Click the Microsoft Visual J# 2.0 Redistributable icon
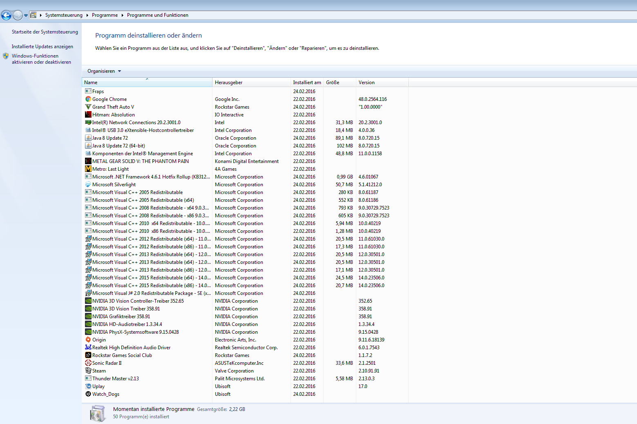The width and height of the screenshot is (637, 424). [88, 293]
